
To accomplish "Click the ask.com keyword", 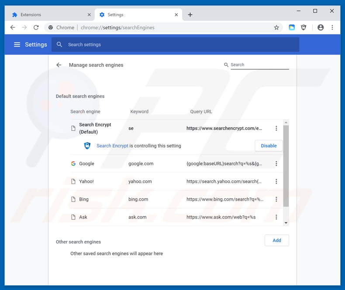I will pos(137,217).
